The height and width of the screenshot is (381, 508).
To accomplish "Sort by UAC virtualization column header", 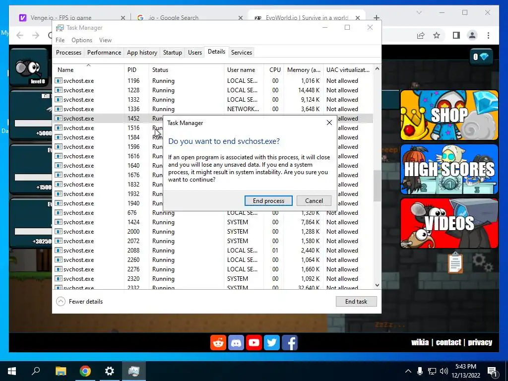I will point(348,69).
